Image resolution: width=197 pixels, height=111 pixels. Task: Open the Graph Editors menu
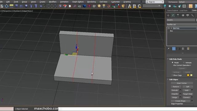78,2
